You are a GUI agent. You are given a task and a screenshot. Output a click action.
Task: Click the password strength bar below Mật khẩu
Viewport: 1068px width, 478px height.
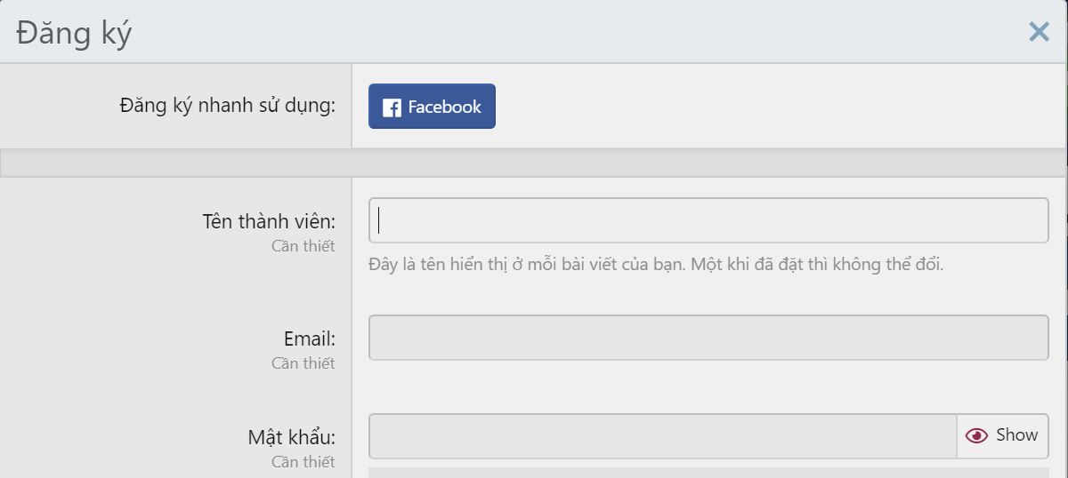pos(708,473)
